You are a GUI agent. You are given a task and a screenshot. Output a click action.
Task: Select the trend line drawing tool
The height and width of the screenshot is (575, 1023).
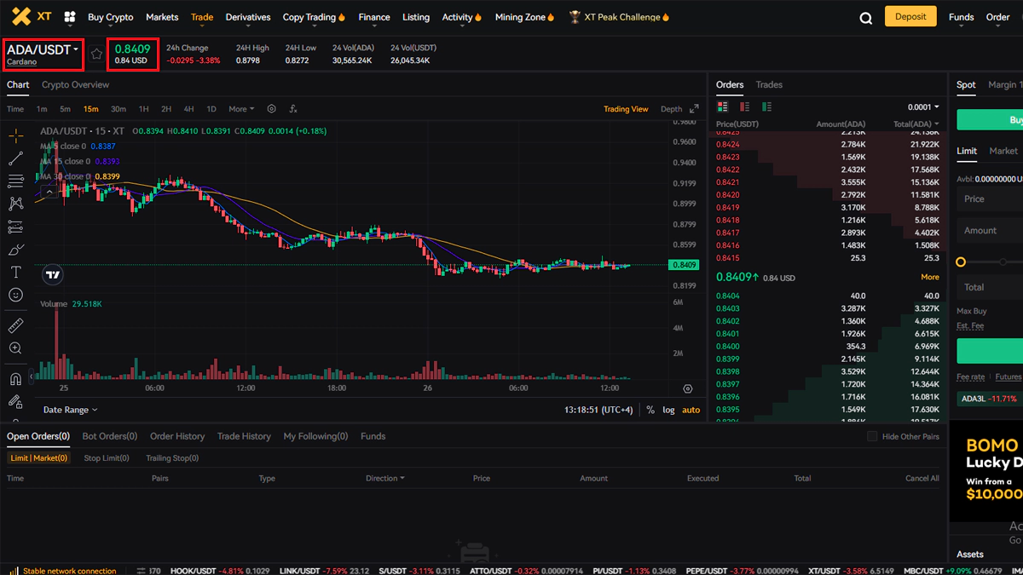coord(15,158)
